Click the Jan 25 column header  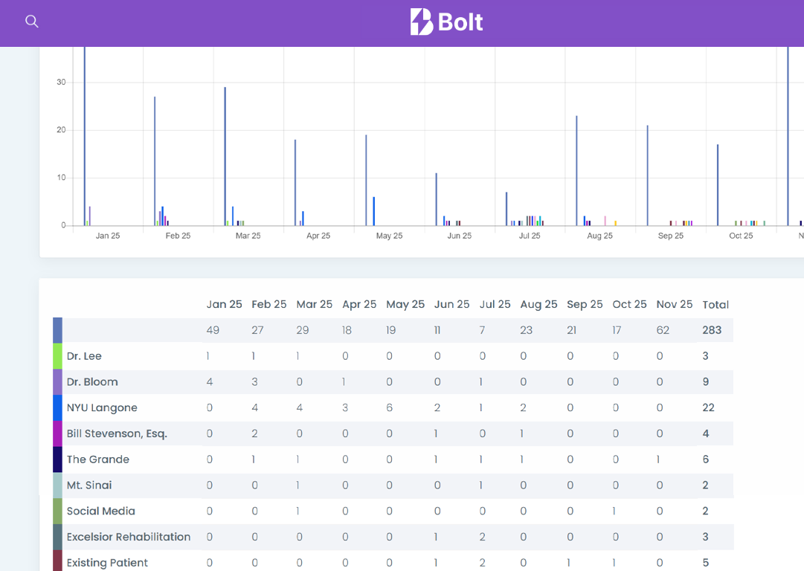225,304
